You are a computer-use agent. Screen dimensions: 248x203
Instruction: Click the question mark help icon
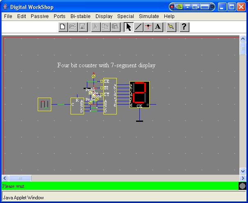184,27
